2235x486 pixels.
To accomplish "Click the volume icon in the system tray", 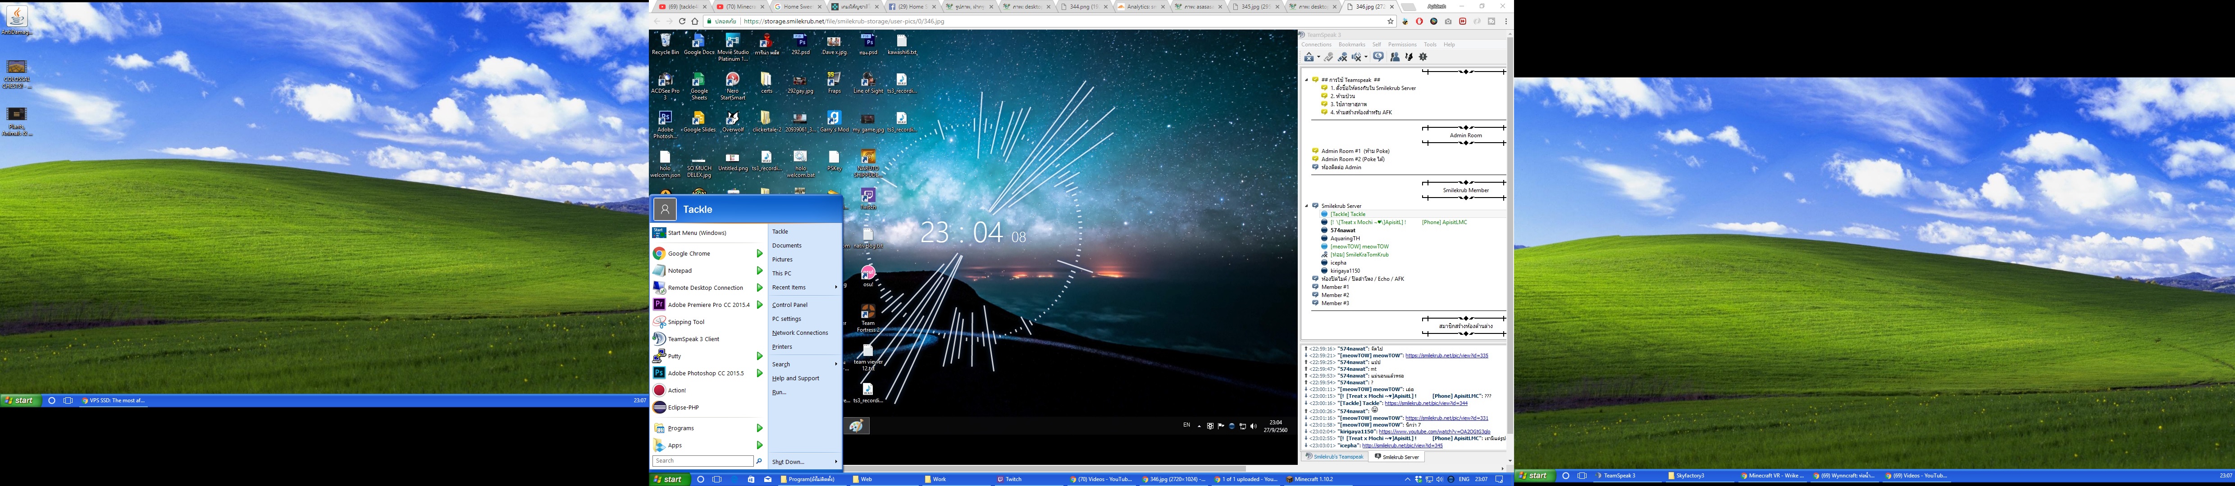I will (x=1440, y=479).
